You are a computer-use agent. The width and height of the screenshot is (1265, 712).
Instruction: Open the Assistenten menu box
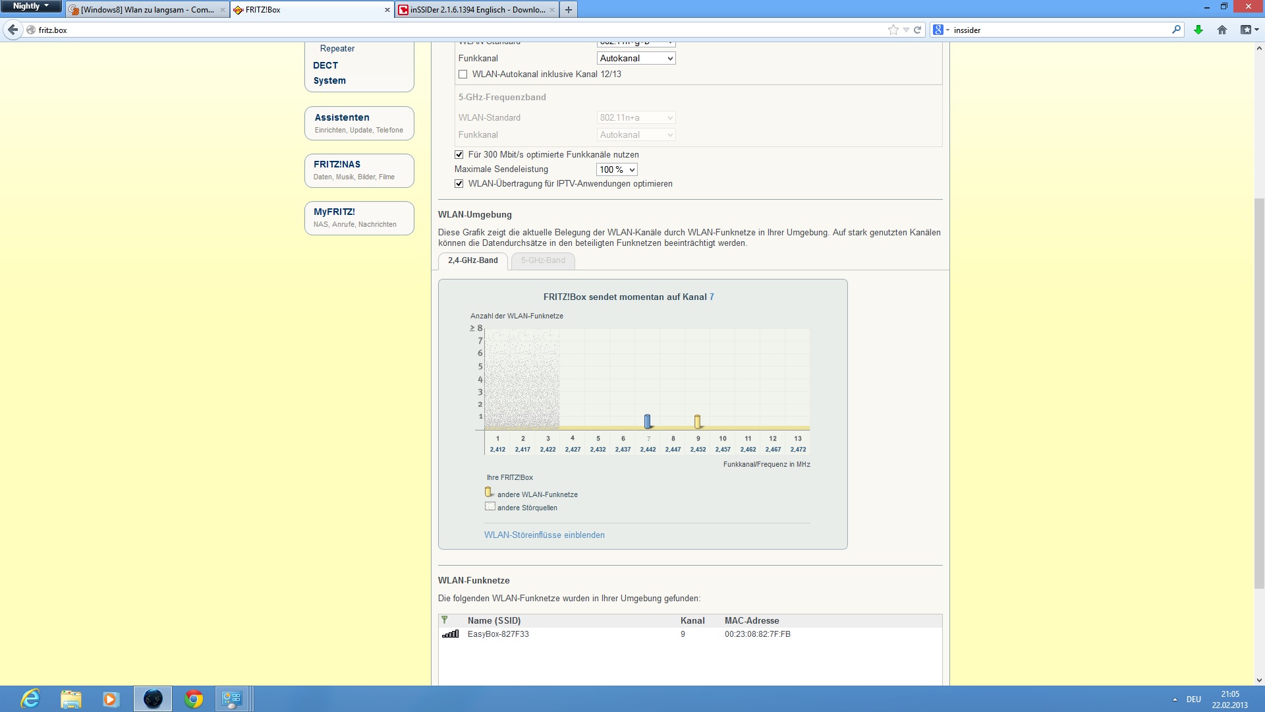(x=359, y=123)
